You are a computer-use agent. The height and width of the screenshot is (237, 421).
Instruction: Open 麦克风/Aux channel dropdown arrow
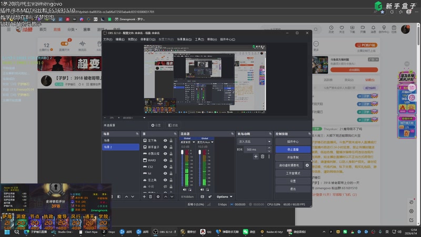pyautogui.click(x=213, y=142)
